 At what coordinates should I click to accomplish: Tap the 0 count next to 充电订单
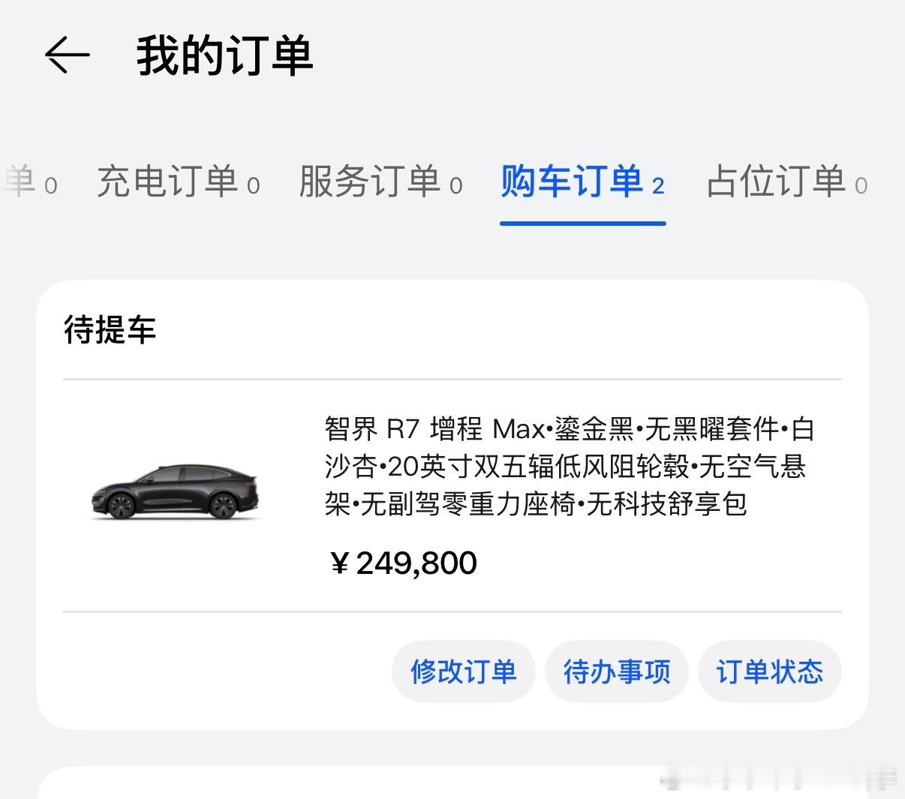(254, 186)
